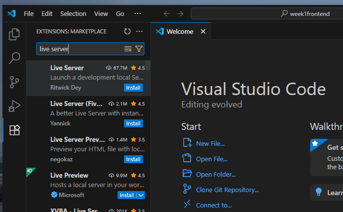Viewport: 343px width, 212px height.
Task: Open the Run and Debug view
Action: pos(14,106)
